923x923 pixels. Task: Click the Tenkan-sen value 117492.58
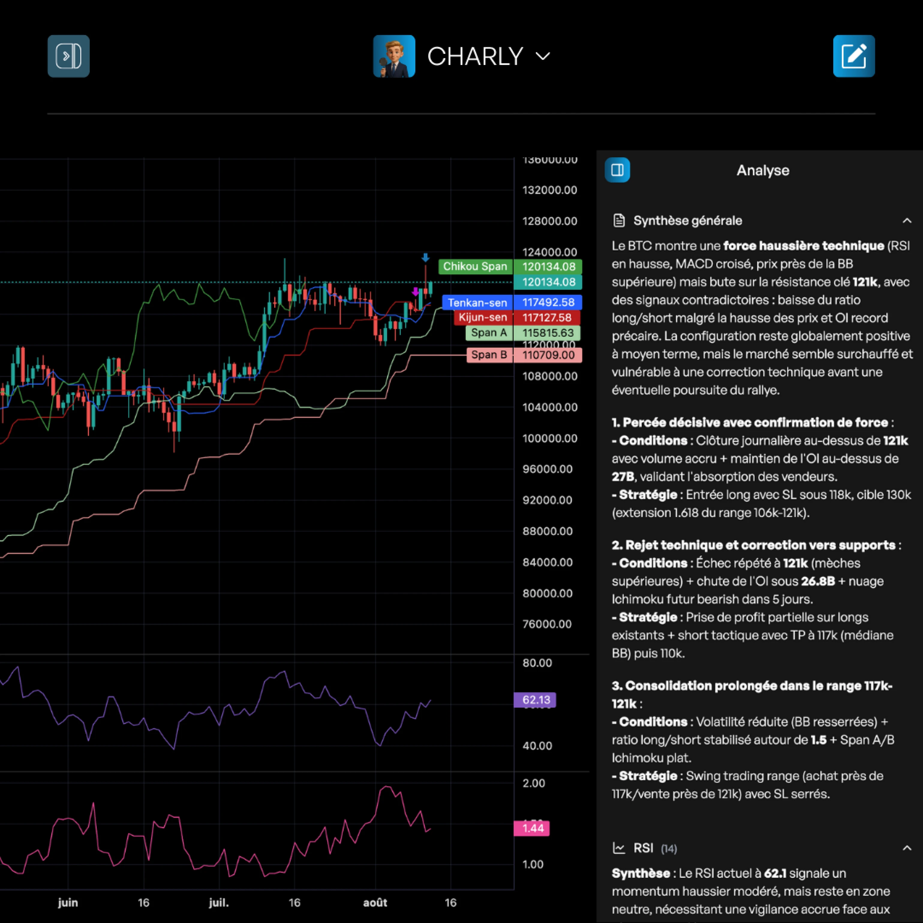[x=548, y=302]
